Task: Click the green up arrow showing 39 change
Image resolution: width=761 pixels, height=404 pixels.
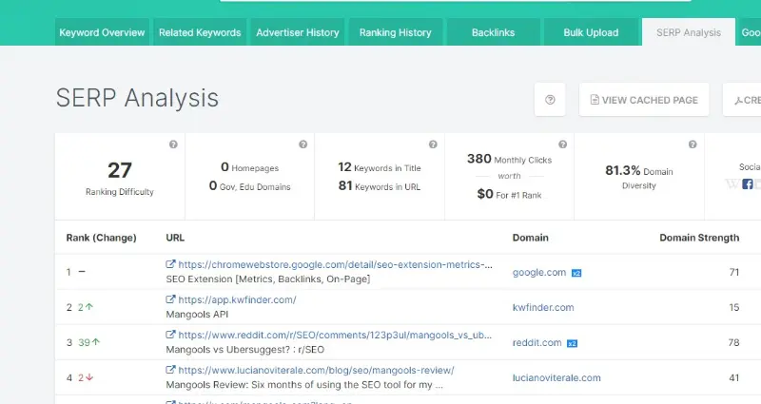Action: (x=96, y=342)
